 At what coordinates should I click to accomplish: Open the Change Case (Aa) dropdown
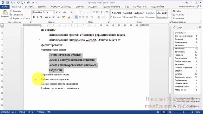(65, 12)
